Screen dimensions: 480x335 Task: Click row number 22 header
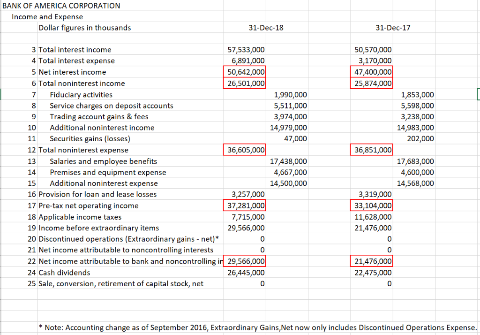[31, 261]
